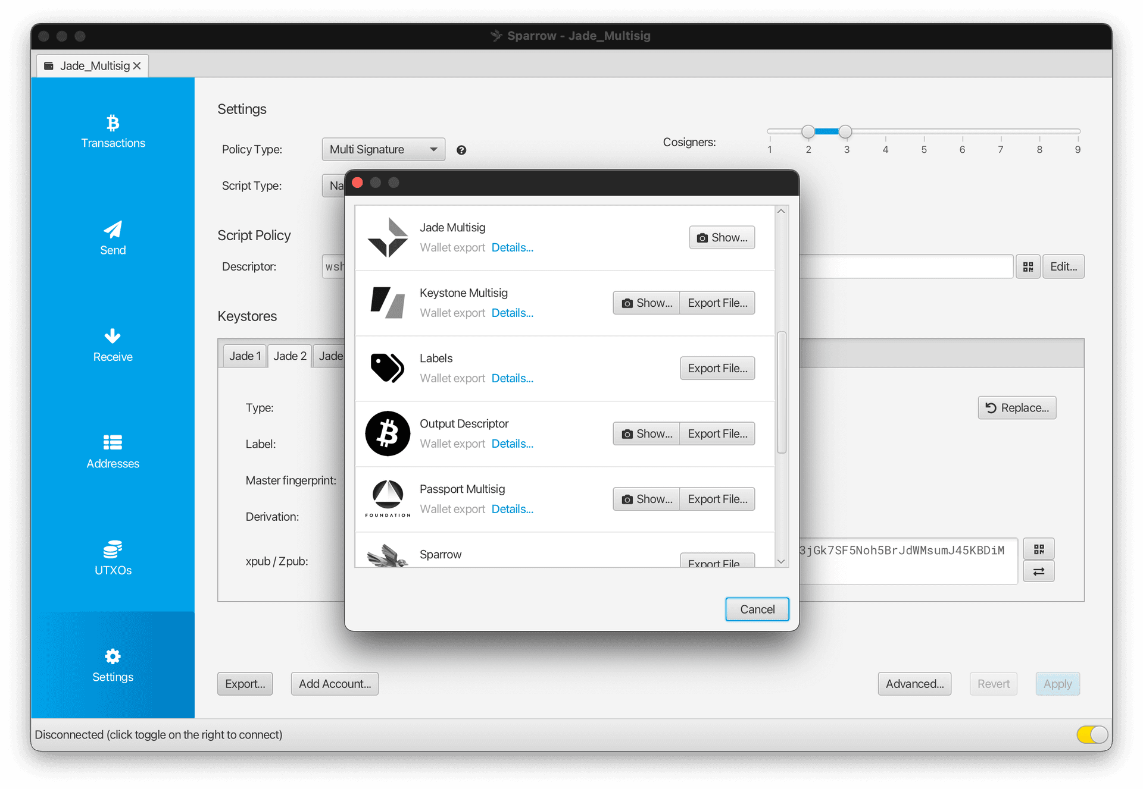Show QR code for the xpub
Screen dimensions: 1143x789
(x=1039, y=549)
